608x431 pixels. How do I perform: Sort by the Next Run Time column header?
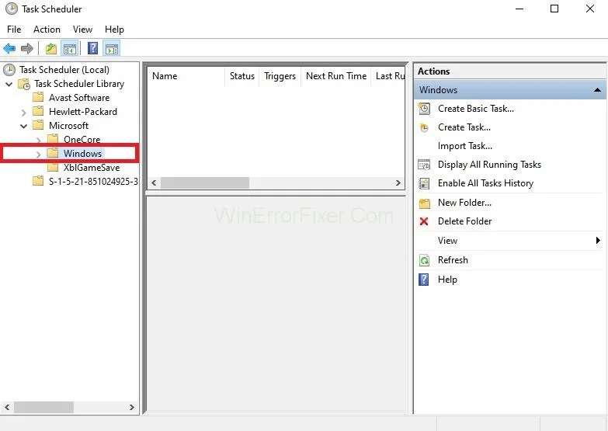pos(335,76)
